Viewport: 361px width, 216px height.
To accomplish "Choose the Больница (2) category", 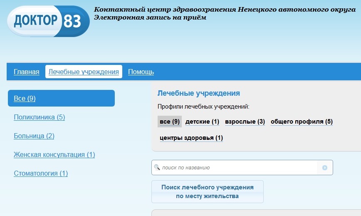I will click(34, 136).
